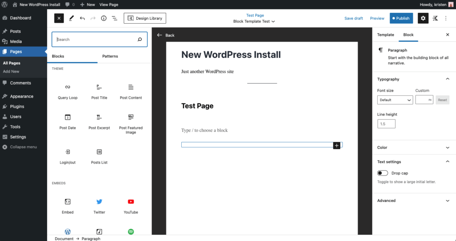Select the Query Loop block icon

pyautogui.click(x=68, y=87)
